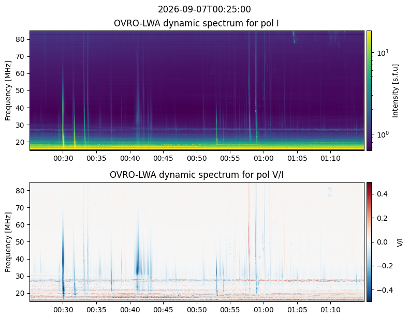Click the blue burst near 00:41 in the V/I plot
This screenshot has height=319, width=409.
(x=138, y=261)
